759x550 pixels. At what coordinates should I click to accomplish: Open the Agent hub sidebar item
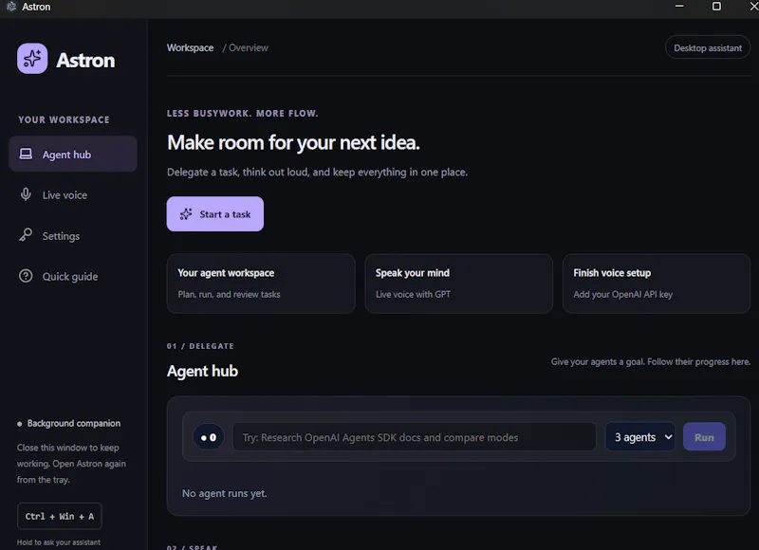(x=73, y=154)
